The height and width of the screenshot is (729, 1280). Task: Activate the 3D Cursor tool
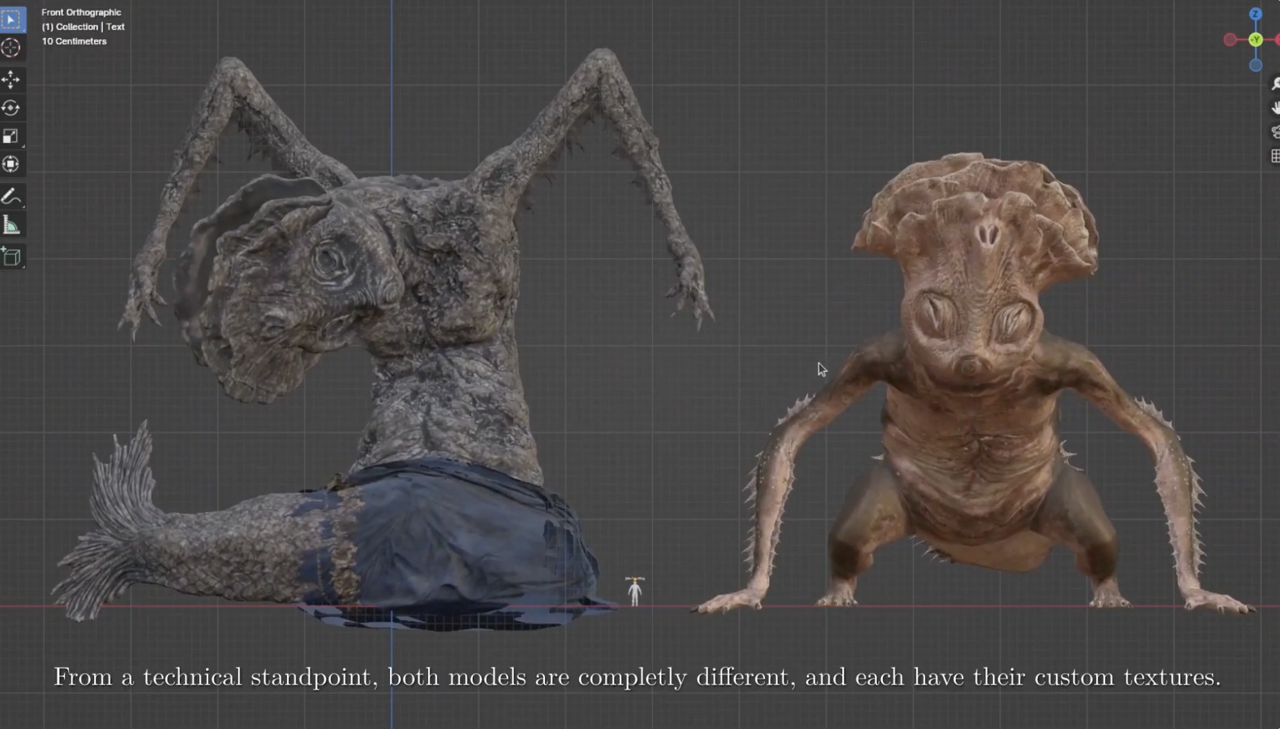pyautogui.click(x=11, y=48)
